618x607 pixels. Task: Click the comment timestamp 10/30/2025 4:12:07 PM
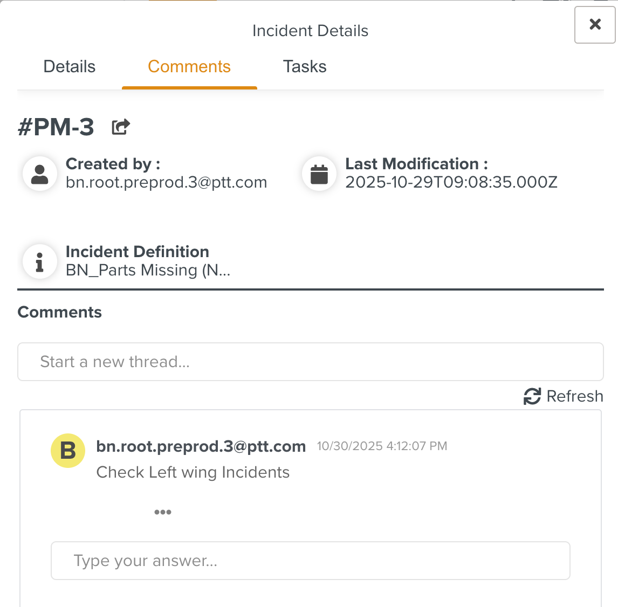pyautogui.click(x=382, y=446)
